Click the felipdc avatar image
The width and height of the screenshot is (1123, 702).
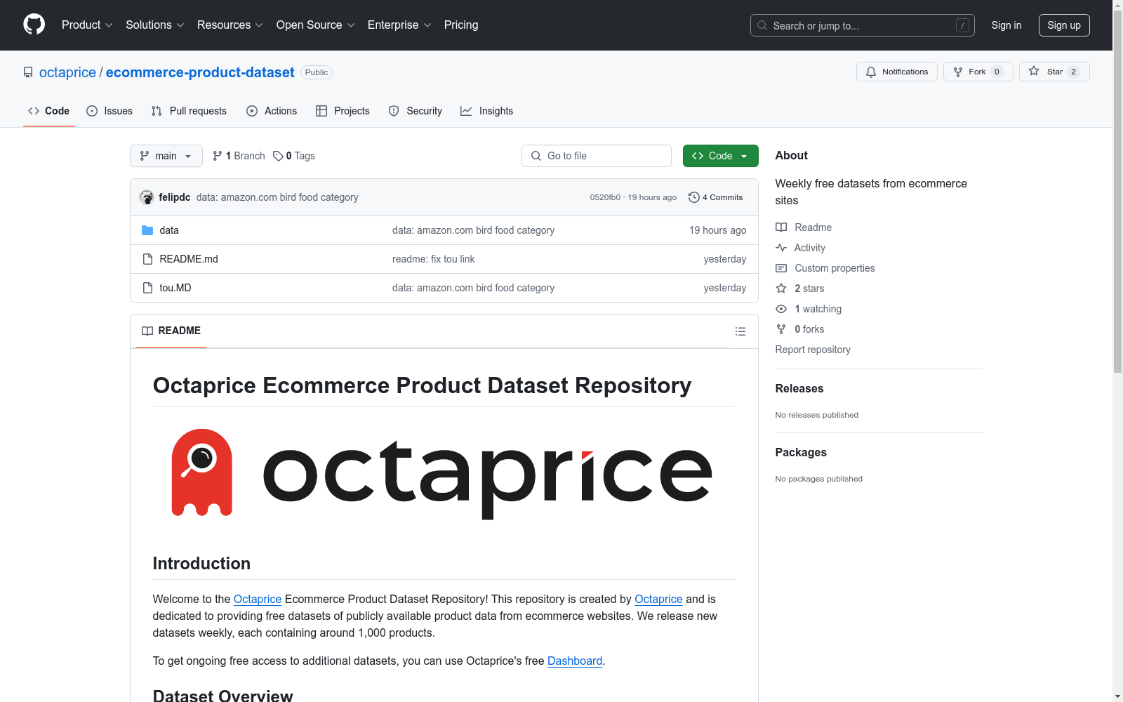(147, 197)
